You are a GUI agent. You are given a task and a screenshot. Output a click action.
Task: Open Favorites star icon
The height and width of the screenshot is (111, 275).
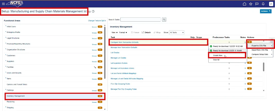coord(251,4)
